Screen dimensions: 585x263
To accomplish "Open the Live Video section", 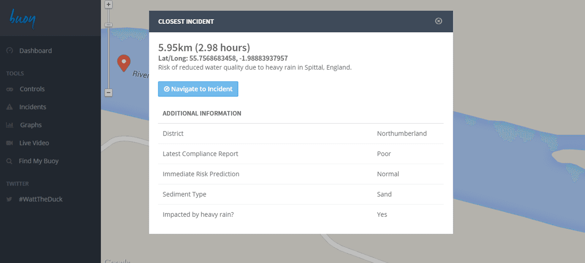I will click(34, 143).
